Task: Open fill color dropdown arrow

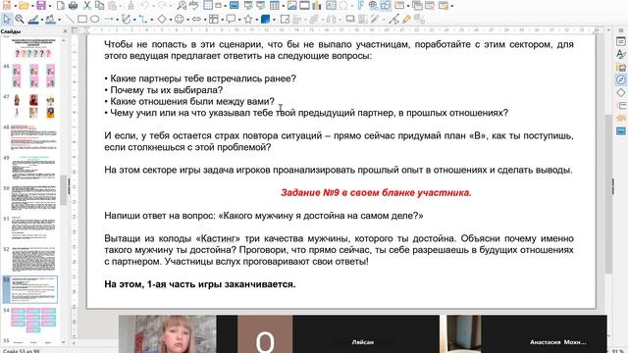Action: [x=59, y=20]
